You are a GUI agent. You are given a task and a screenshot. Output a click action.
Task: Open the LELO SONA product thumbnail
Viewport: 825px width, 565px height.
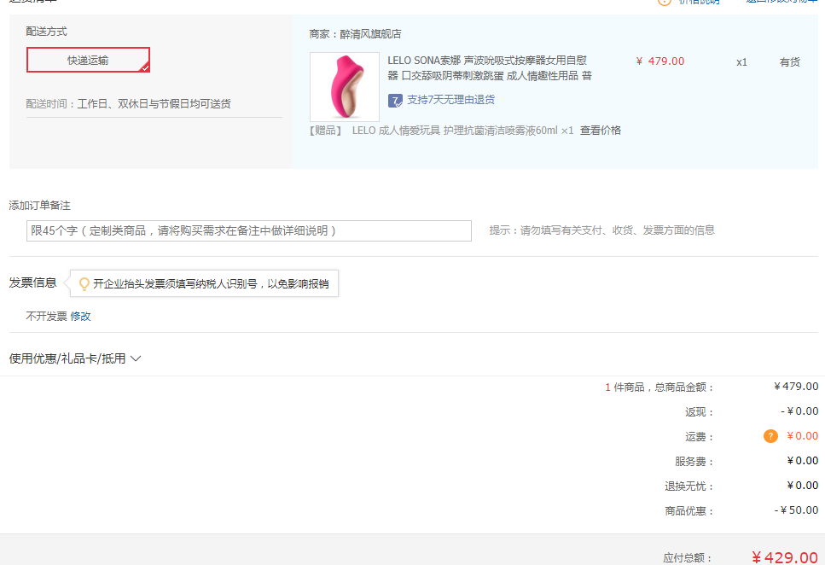(x=345, y=87)
